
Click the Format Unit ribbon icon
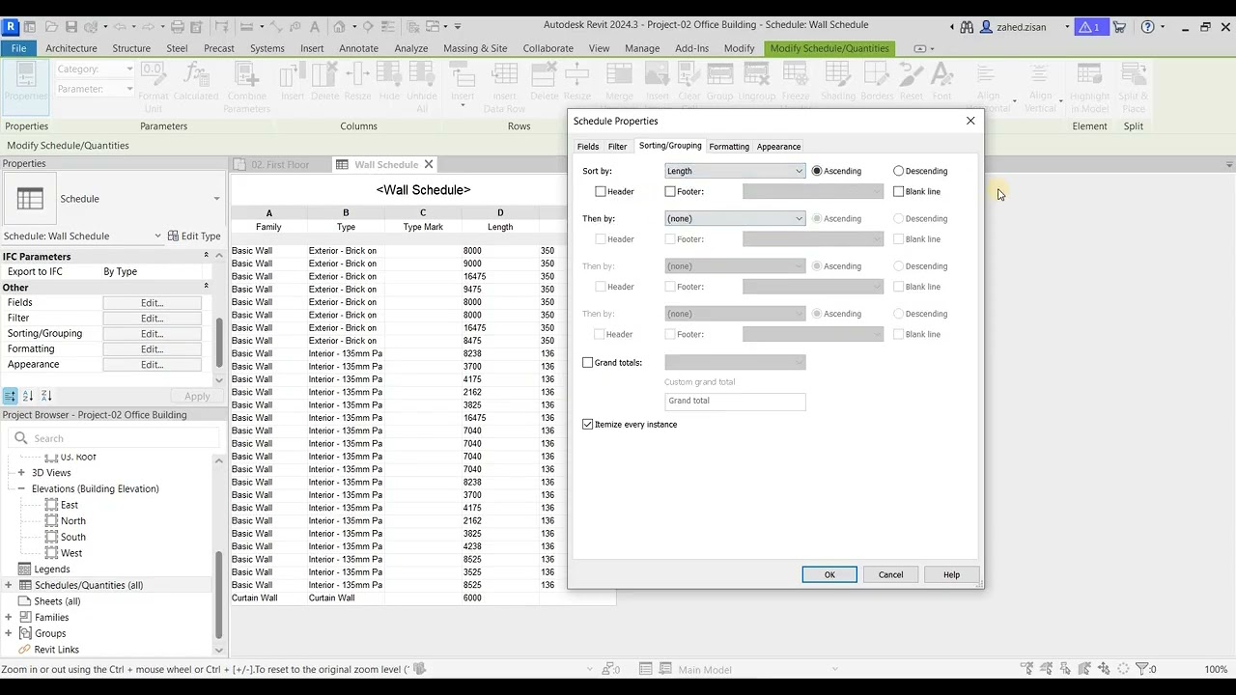click(x=154, y=75)
